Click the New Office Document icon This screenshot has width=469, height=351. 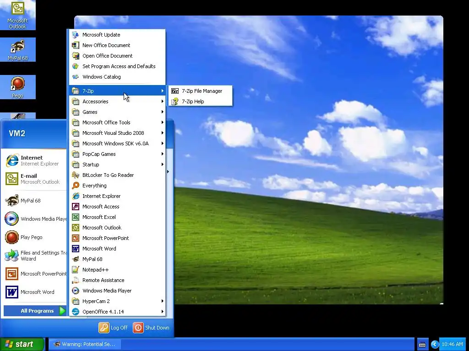[76, 45]
